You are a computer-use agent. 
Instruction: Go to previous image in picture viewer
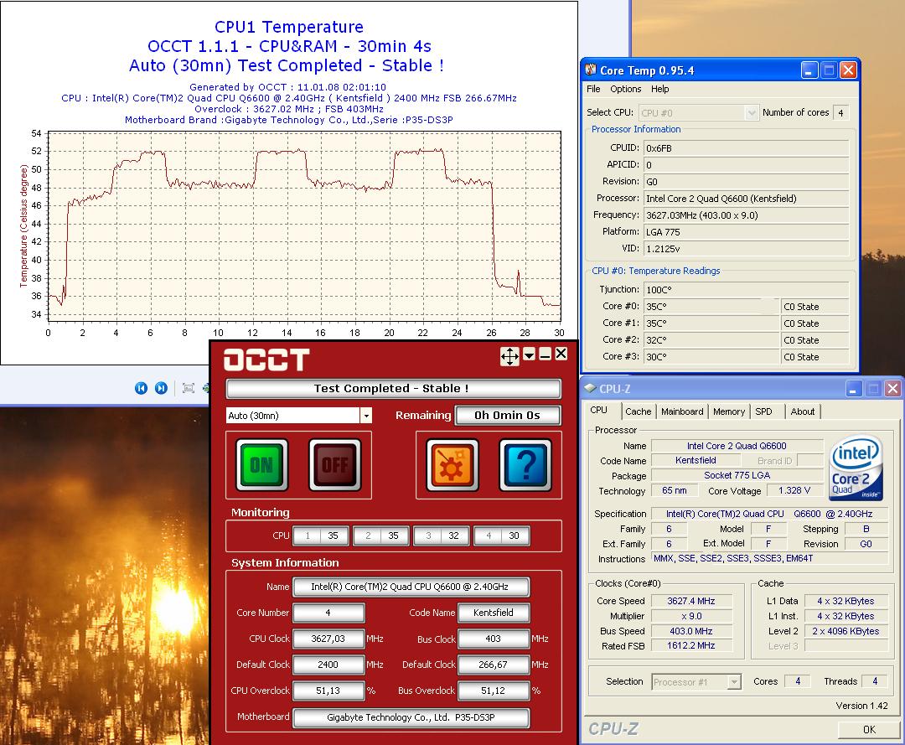141,388
